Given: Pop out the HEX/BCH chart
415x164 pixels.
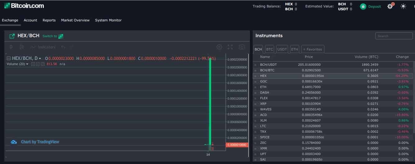Looking at the screenshot, I should tap(12, 36).
